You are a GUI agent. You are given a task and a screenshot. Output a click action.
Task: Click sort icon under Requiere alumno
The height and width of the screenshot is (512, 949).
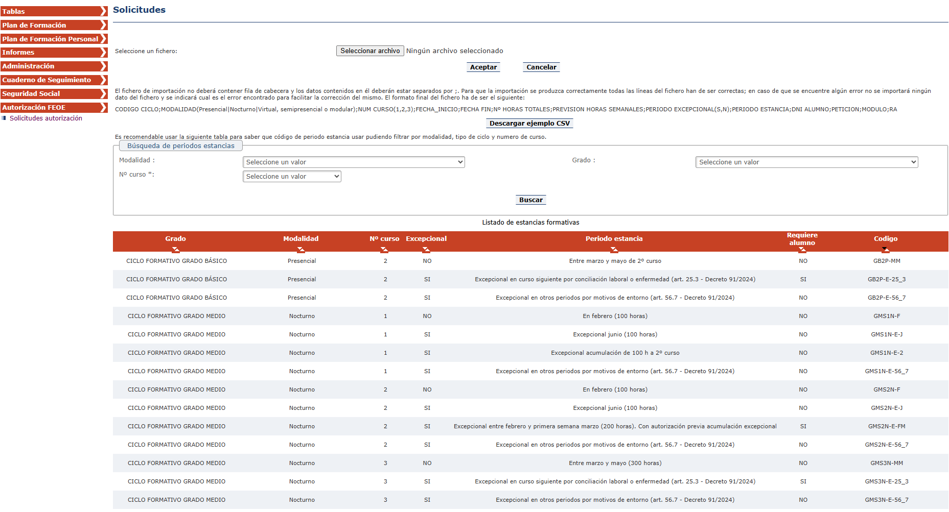(x=802, y=250)
